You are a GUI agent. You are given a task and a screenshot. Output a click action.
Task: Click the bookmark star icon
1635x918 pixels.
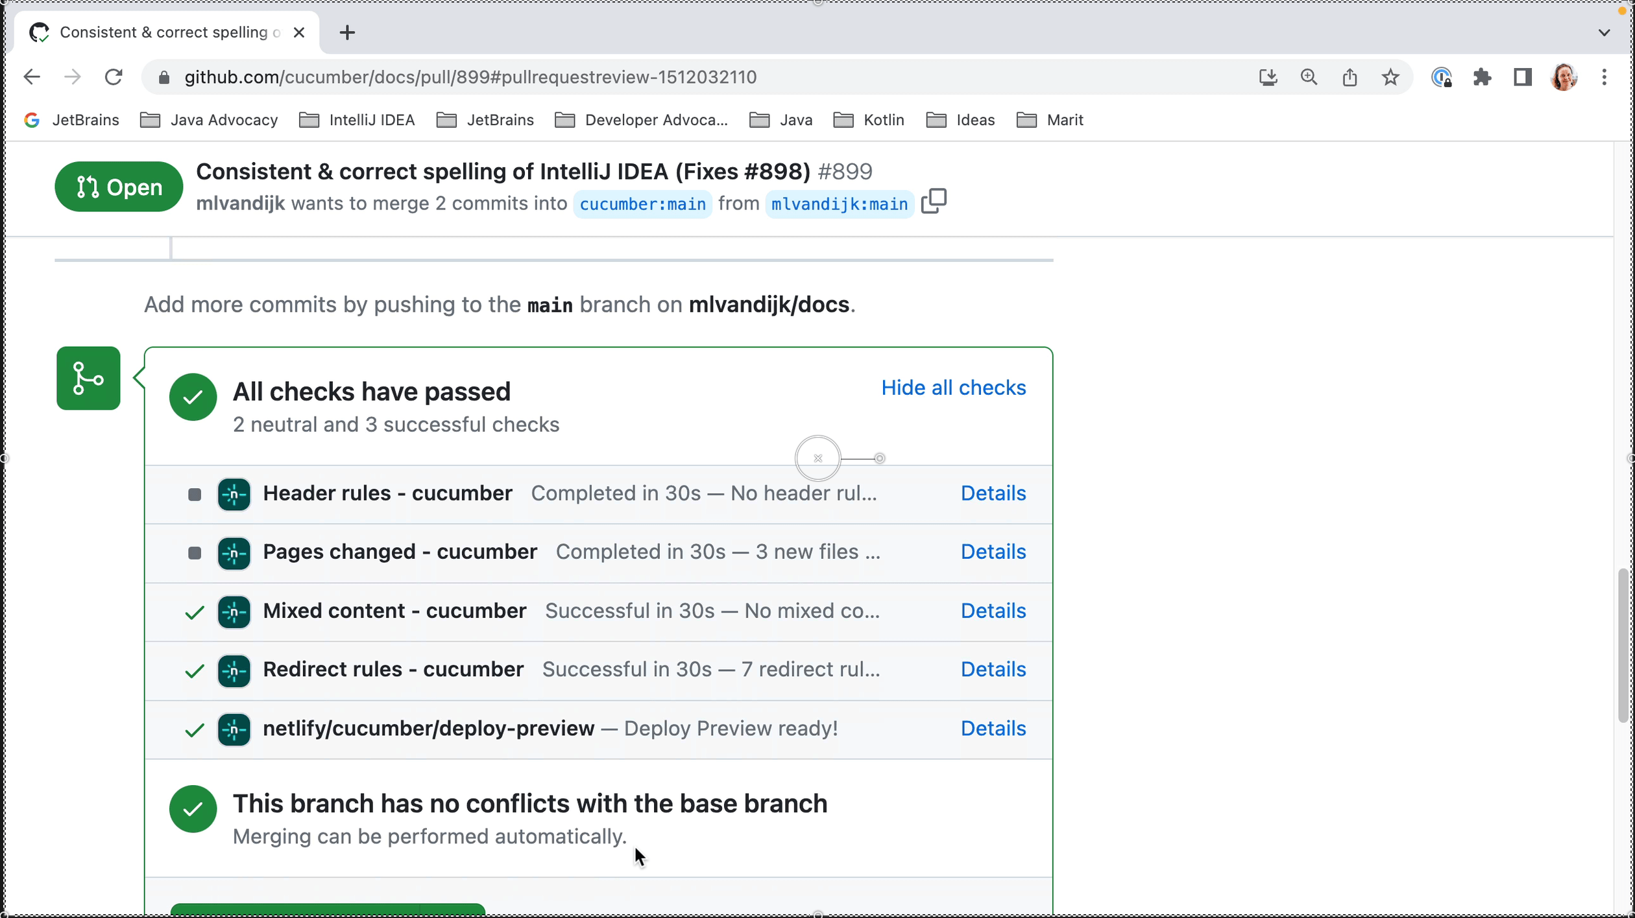click(1390, 78)
